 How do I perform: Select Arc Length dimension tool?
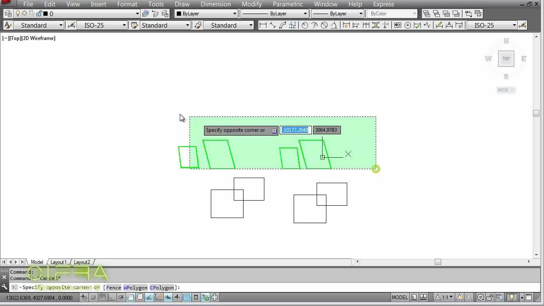pos(283,25)
